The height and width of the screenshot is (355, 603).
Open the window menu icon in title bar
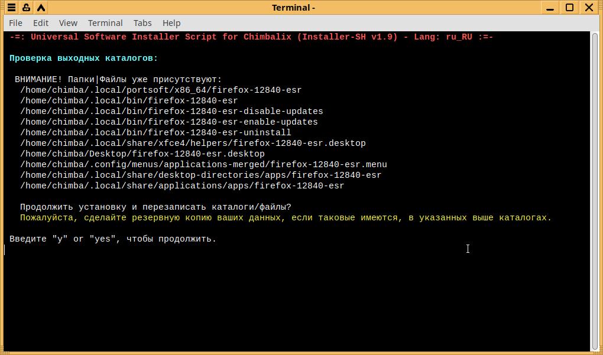coord(12,7)
